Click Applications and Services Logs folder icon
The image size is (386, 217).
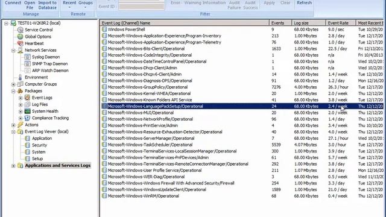tap(20, 166)
